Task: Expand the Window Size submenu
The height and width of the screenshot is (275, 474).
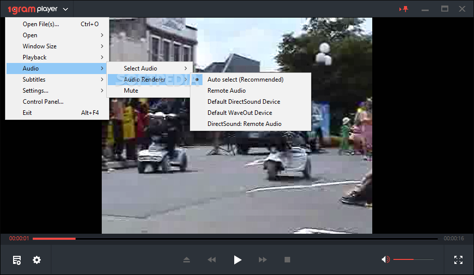Action: point(57,46)
